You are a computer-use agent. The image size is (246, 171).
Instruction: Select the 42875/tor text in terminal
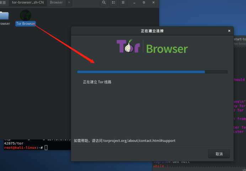14,143
